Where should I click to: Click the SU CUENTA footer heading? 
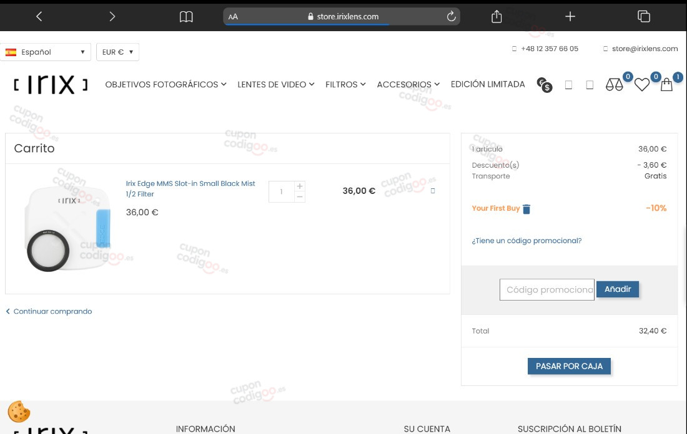(427, 429)
